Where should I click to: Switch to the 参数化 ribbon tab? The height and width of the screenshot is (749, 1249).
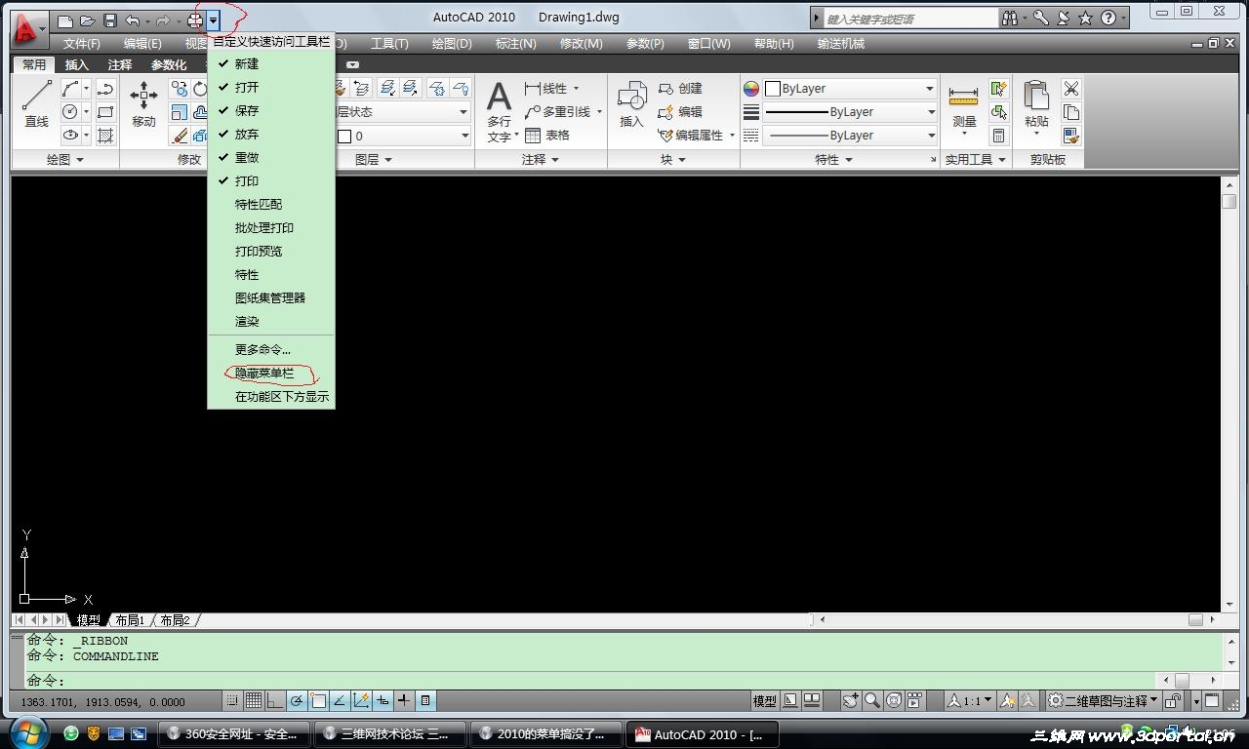point(169,64)
